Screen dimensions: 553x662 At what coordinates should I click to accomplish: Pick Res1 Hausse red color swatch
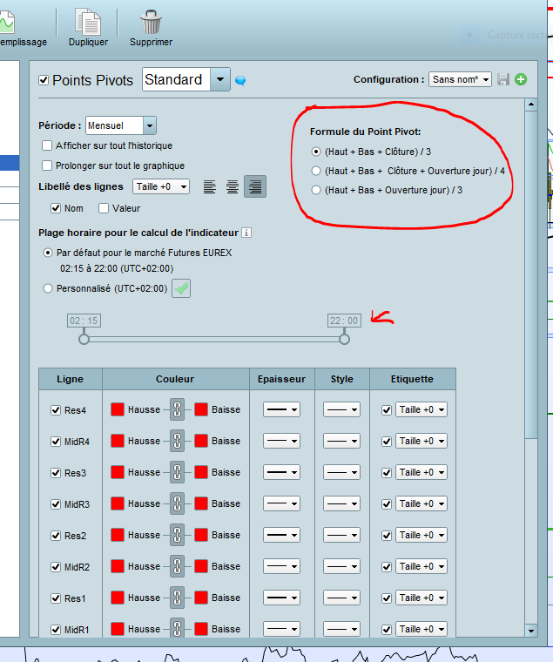tap(118, 598)
